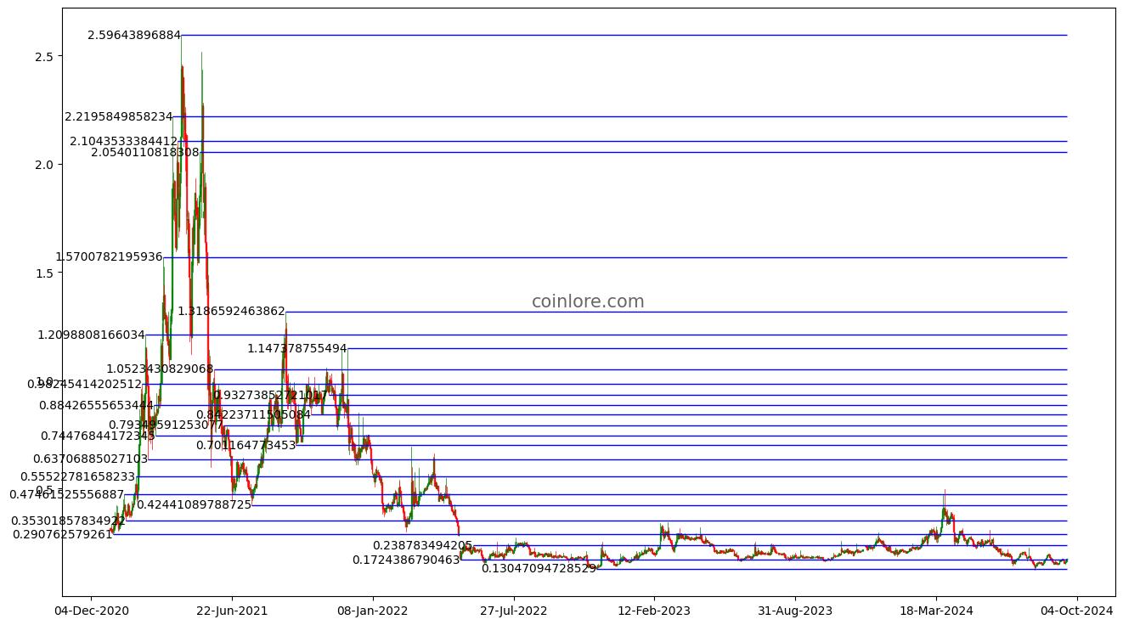The height and width of the screenshot is (625, 1123).
Task: Click the 2.1043533384412 price label
Action: click(124, 141)
